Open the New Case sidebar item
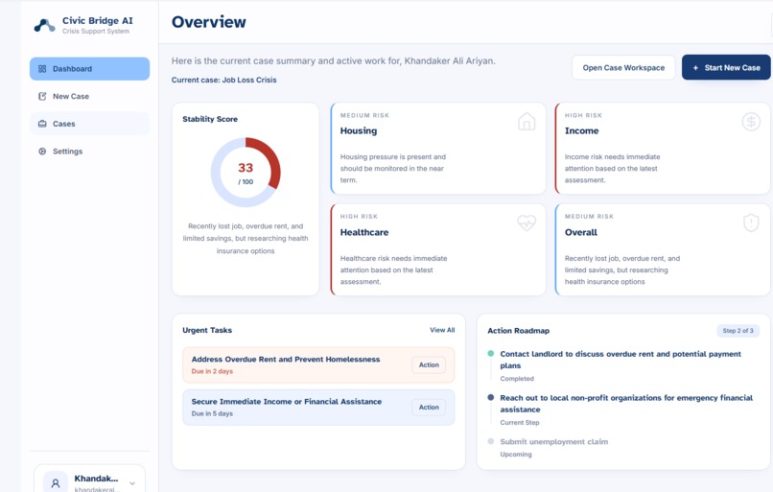 click(x=90, y=96)
